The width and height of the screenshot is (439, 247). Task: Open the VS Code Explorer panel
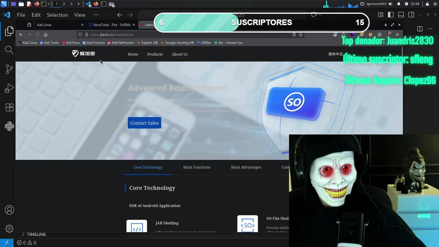point(9,32)
